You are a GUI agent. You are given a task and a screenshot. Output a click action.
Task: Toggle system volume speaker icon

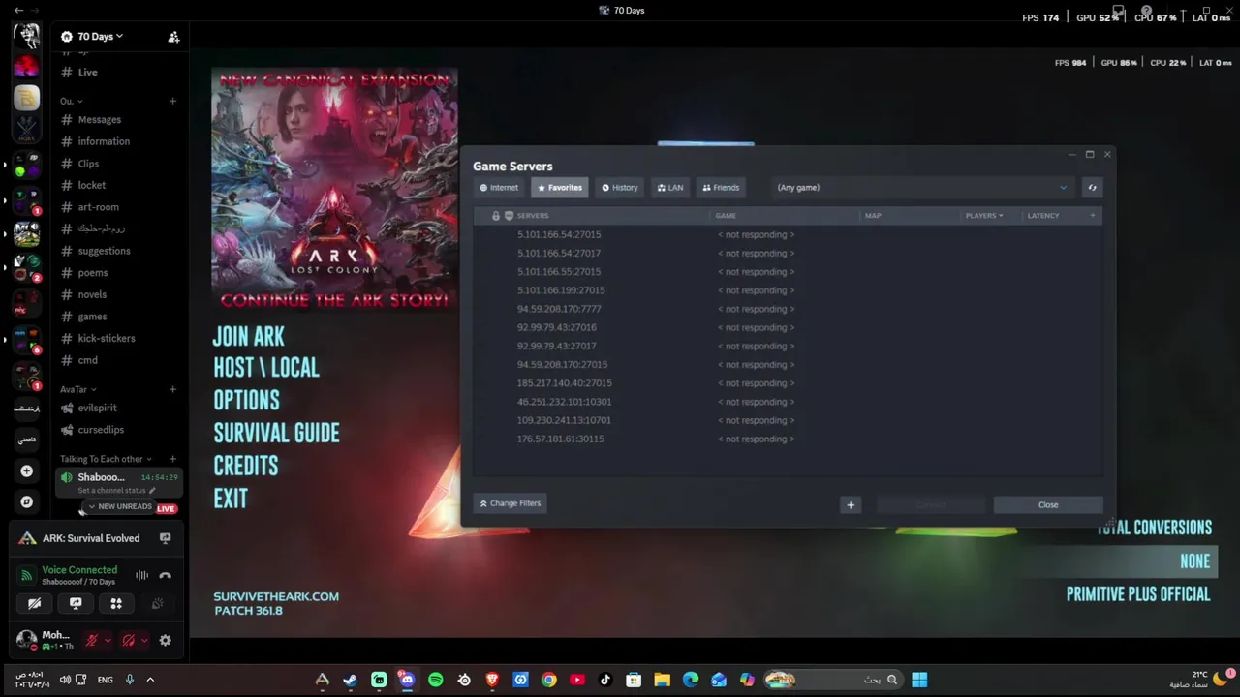64,680
